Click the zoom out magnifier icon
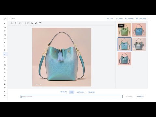This screenshot has height=117, width=156. pos(16,23)
